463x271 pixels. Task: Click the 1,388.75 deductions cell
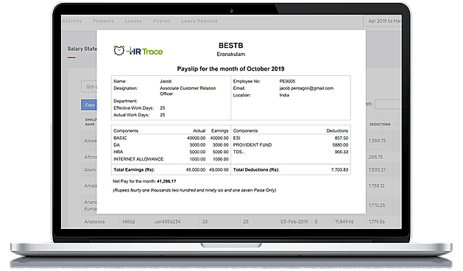(377, 141)
